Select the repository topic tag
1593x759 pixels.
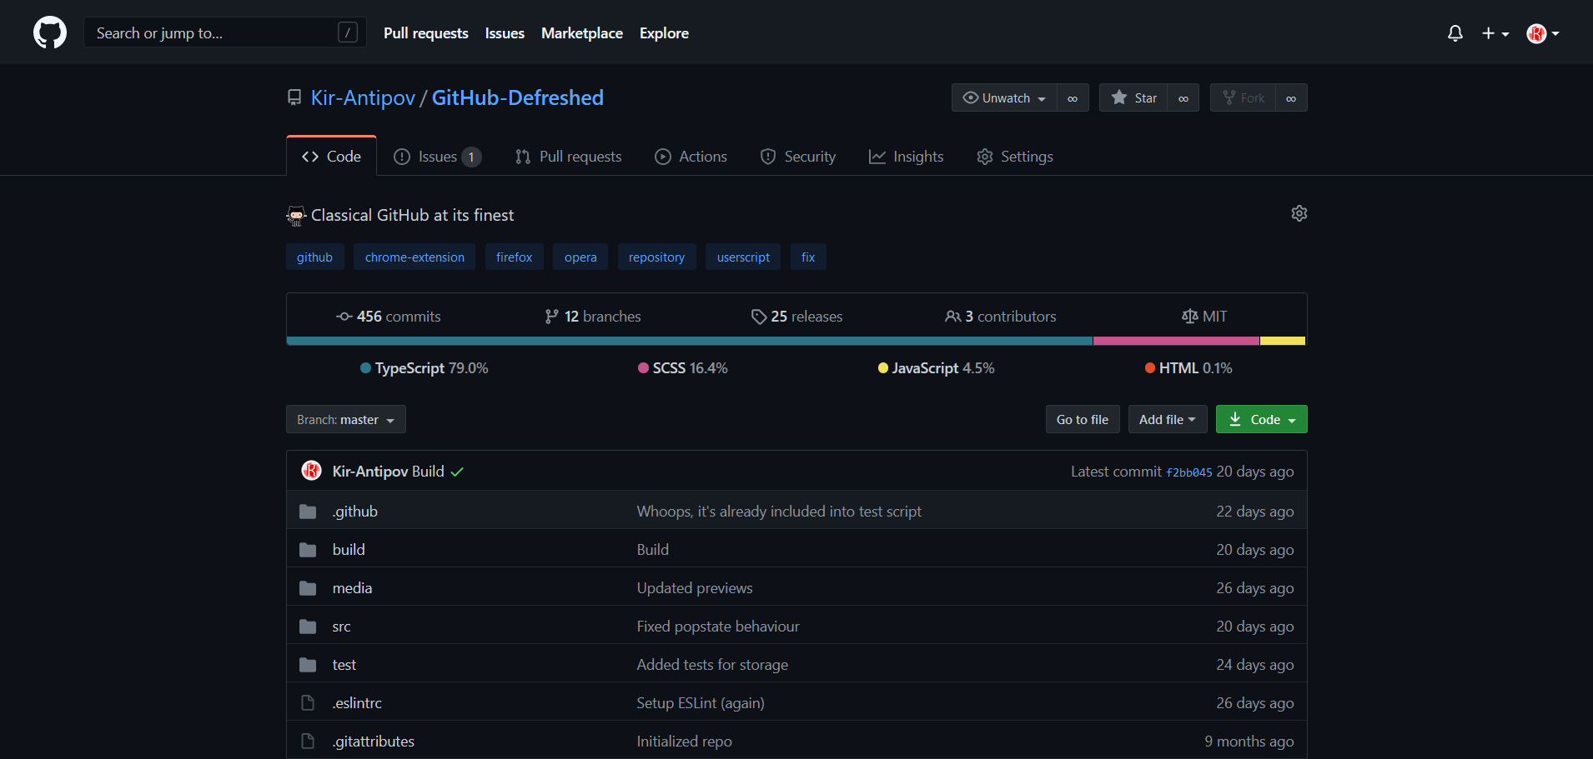[x=656, y=257]
